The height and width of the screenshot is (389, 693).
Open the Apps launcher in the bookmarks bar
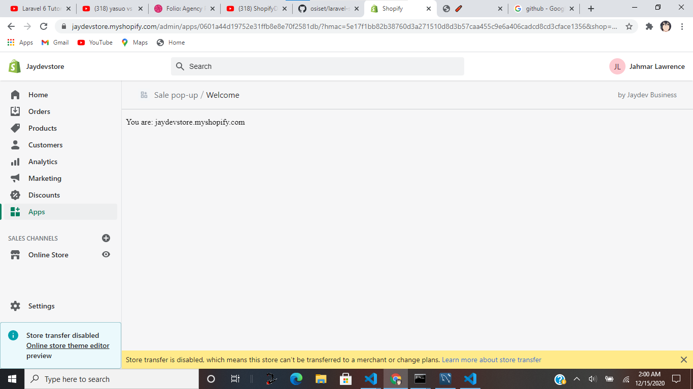coord(11,42)
